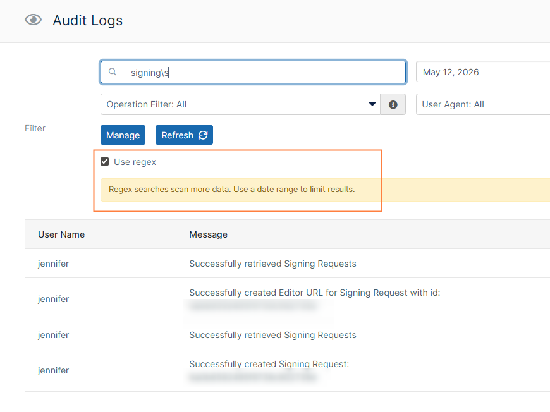
Task: Click jennifer in the last table row
Action: pyautogui.click(x=53, y=370)
